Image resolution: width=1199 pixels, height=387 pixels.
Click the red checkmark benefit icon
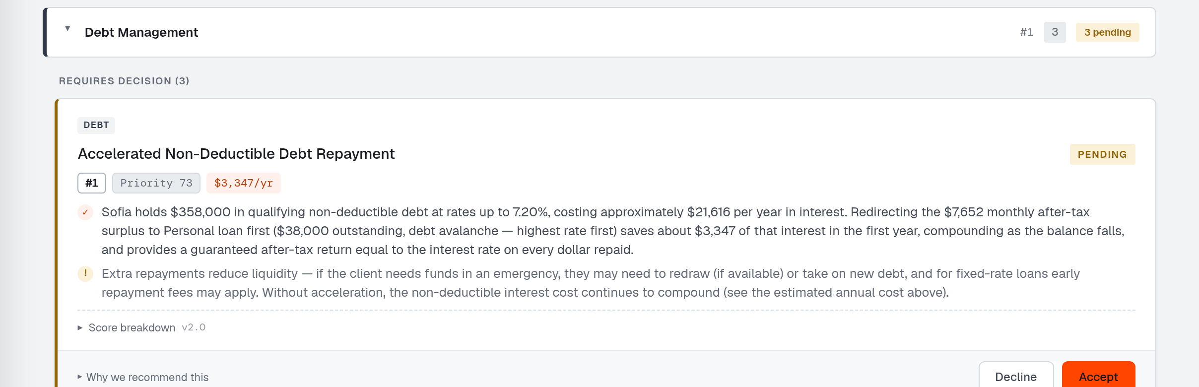click(85, 212)
